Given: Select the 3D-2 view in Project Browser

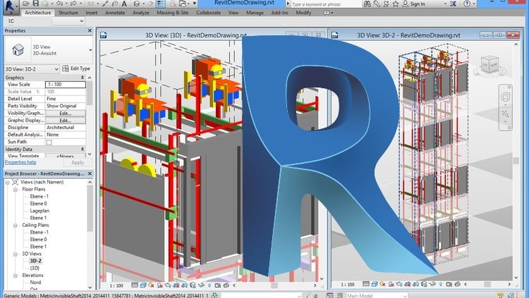Looking at the screenshot, I should [35, 261].
